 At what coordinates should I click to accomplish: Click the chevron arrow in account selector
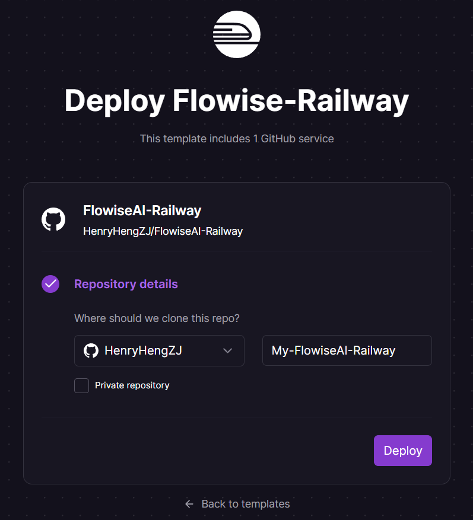[x=227, y=350]
